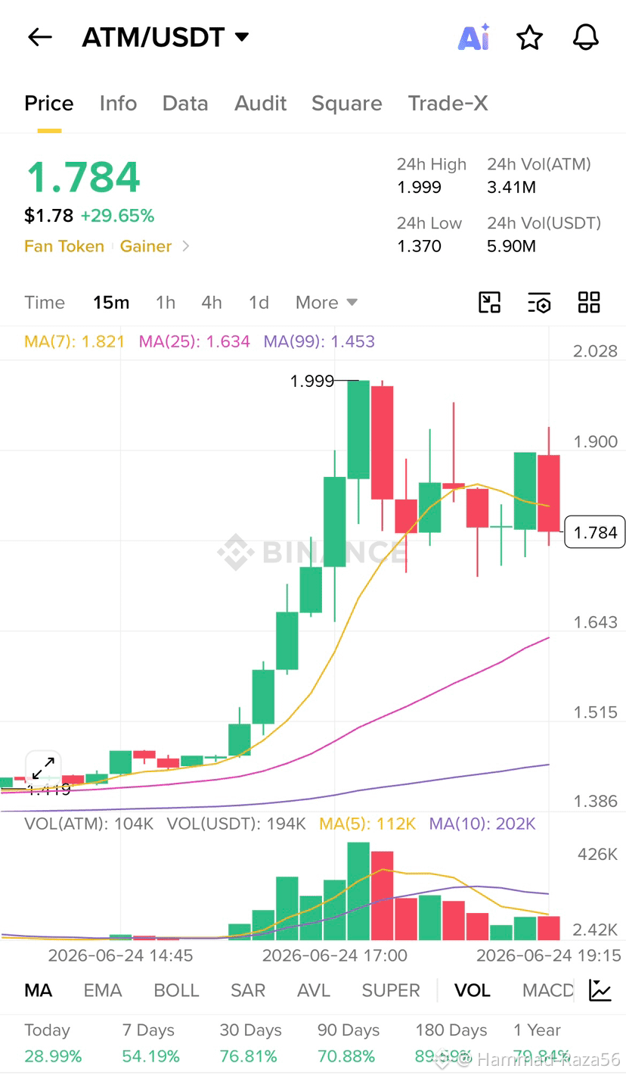Tap the tallest green volume bar
626x1078 pixels.
tap(358, 890)
